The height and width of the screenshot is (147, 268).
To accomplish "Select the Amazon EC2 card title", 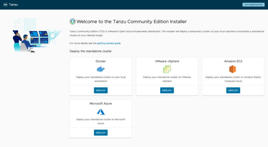I will click(x=233, y=61).
